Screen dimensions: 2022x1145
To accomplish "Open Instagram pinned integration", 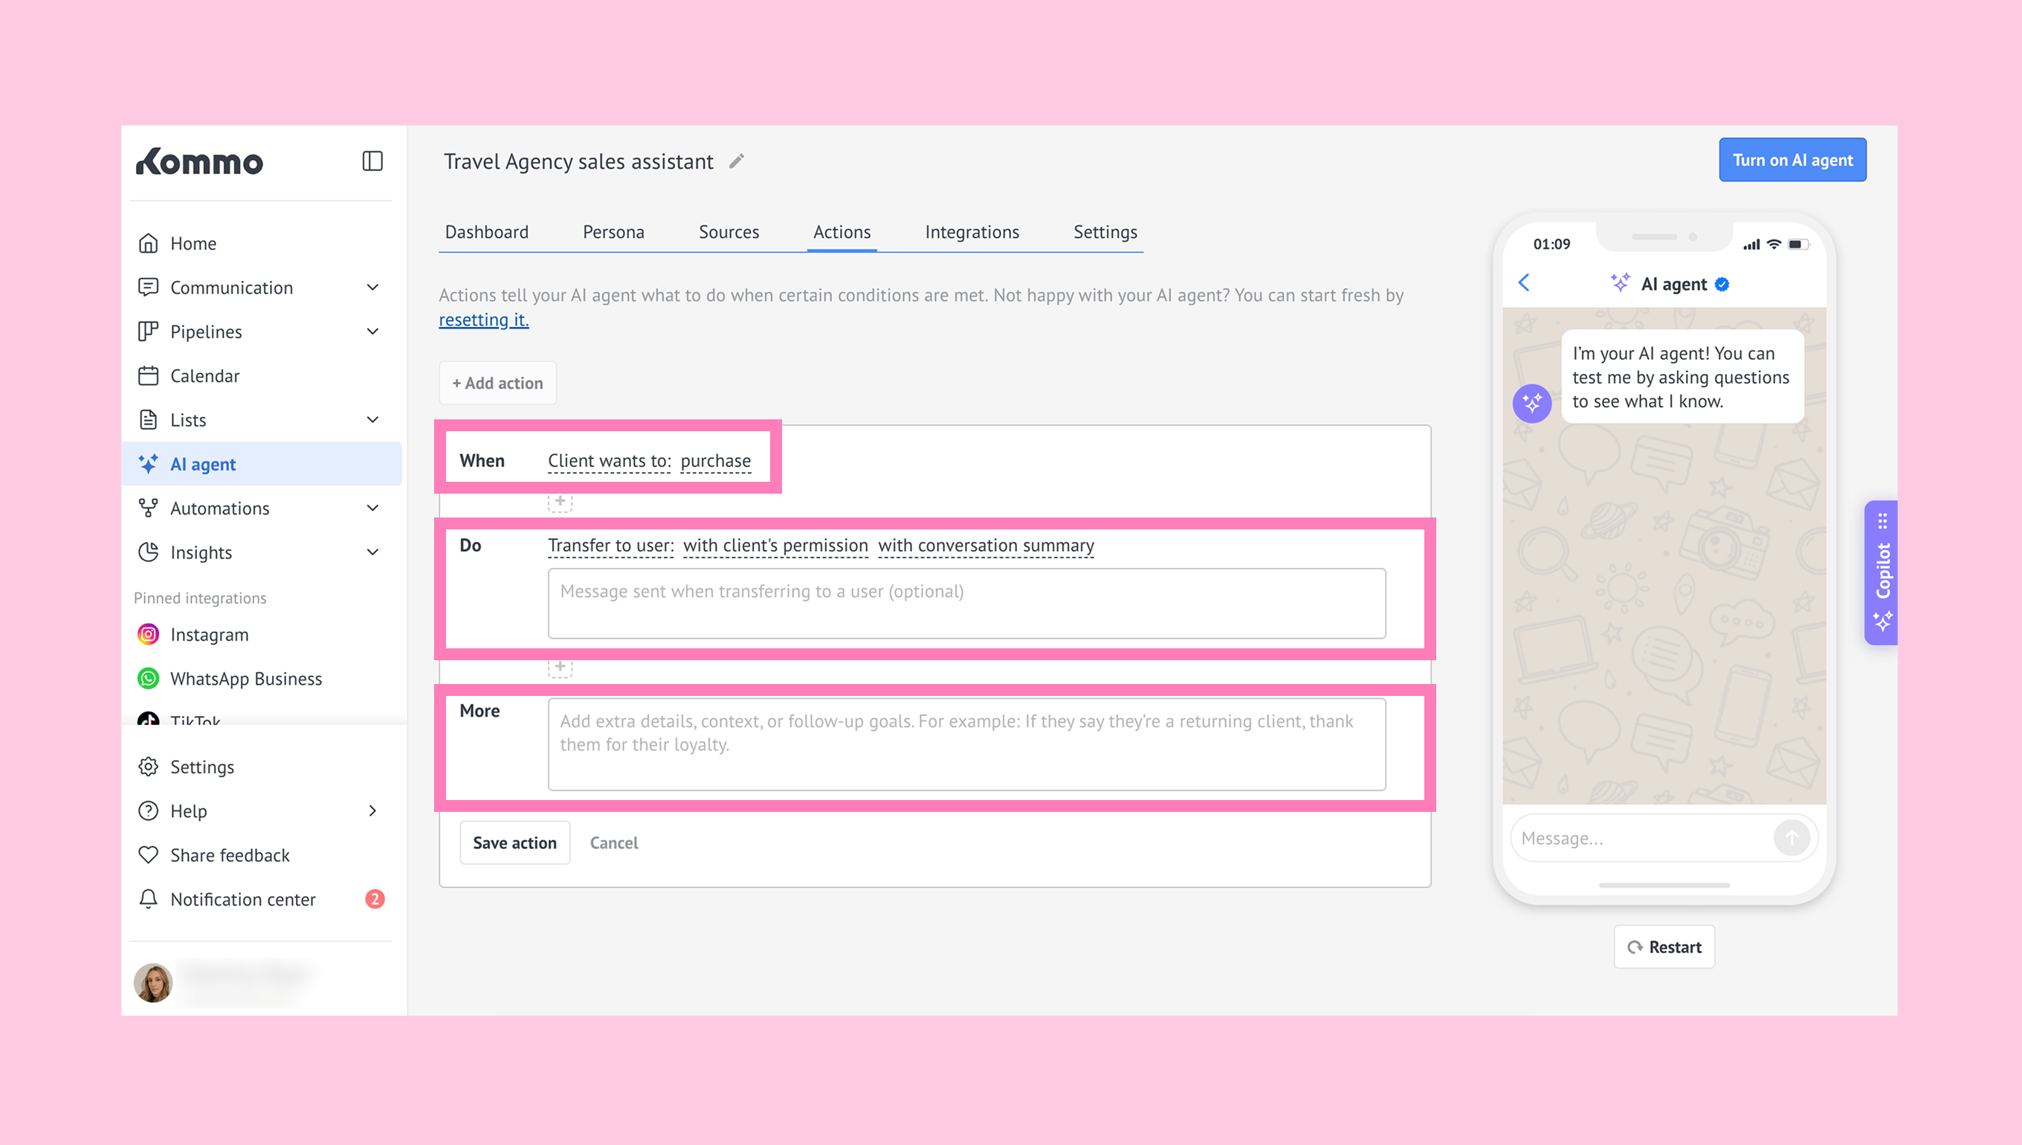I will pyautogui.click(x=208, y=635).
